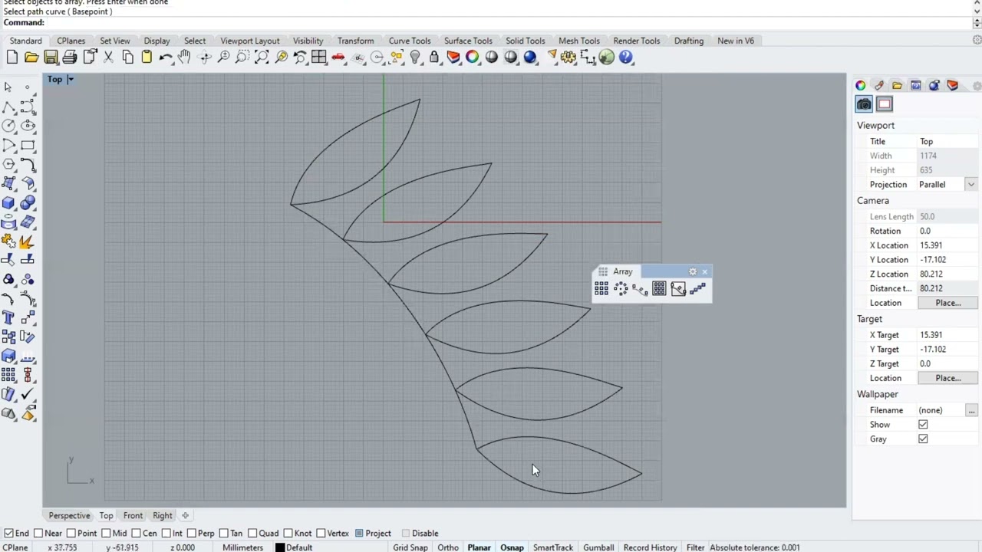
Task: Click the color wheel icon in toolbar
Action: (x=473, y=58)
